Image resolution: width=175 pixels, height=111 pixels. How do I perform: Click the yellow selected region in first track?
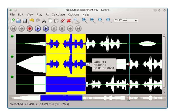point(66,44)
